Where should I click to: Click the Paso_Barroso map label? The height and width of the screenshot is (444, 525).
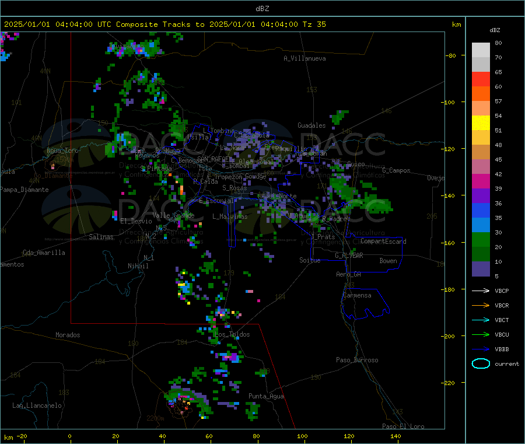click(x=357, y=361)
